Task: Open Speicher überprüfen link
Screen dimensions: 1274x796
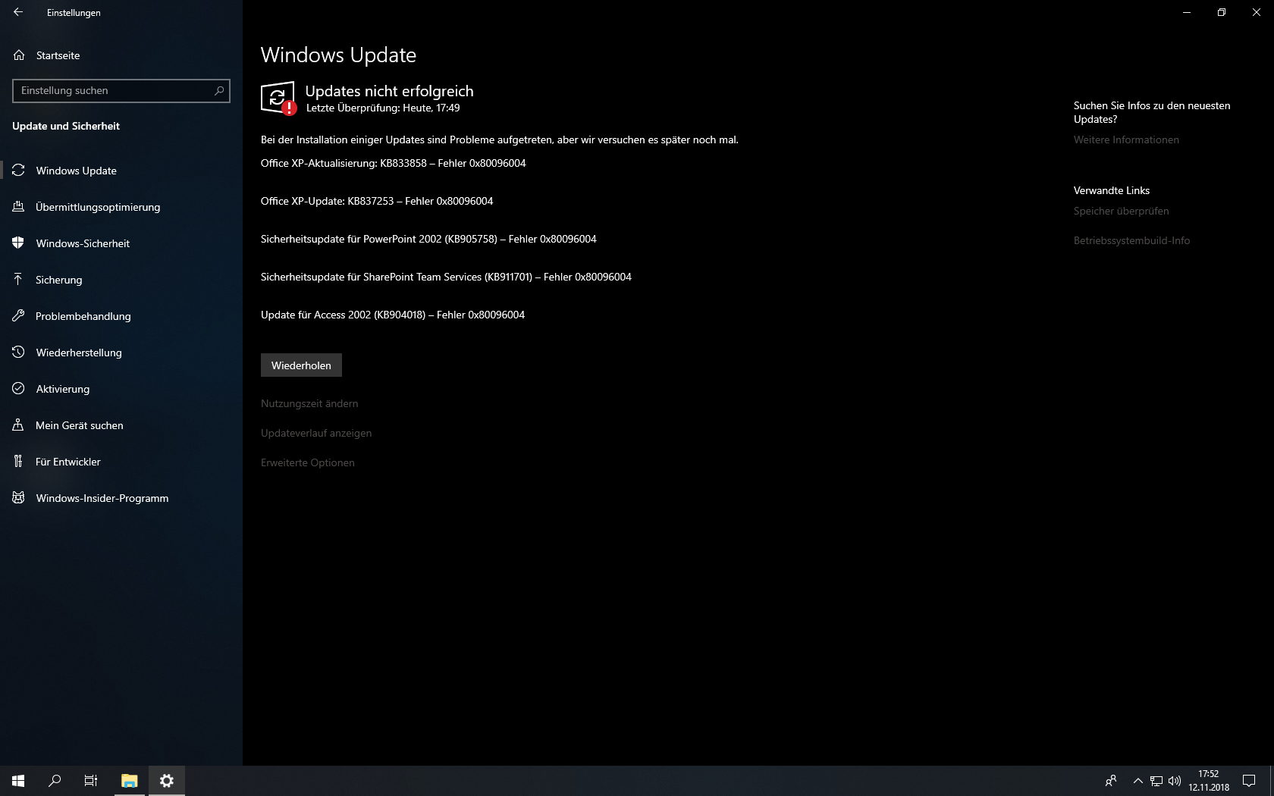Action: point(1121,211)
